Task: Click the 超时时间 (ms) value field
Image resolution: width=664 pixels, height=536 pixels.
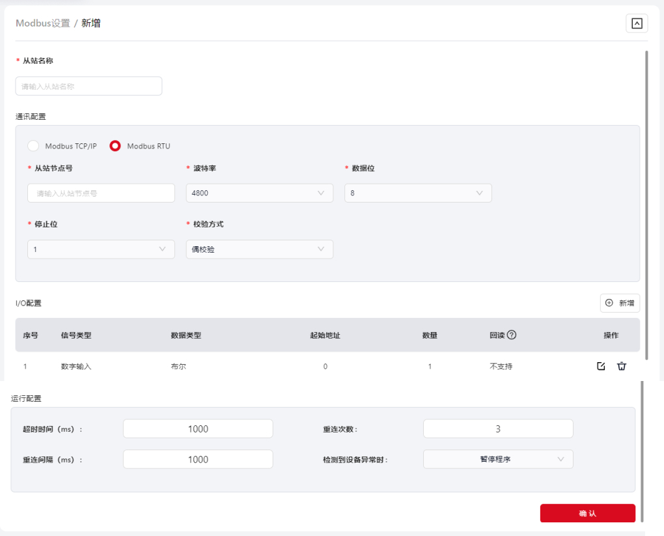Action: tap(198, 429)
